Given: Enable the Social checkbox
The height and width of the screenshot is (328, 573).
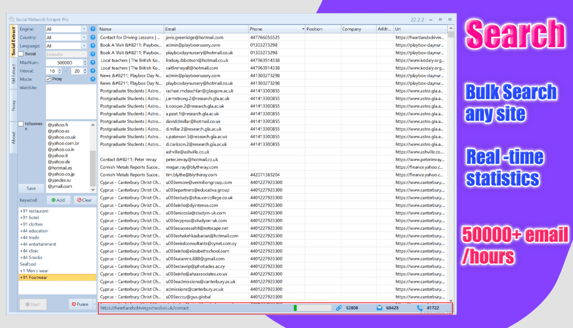Looking at the screenshot, I should point(21,54).
